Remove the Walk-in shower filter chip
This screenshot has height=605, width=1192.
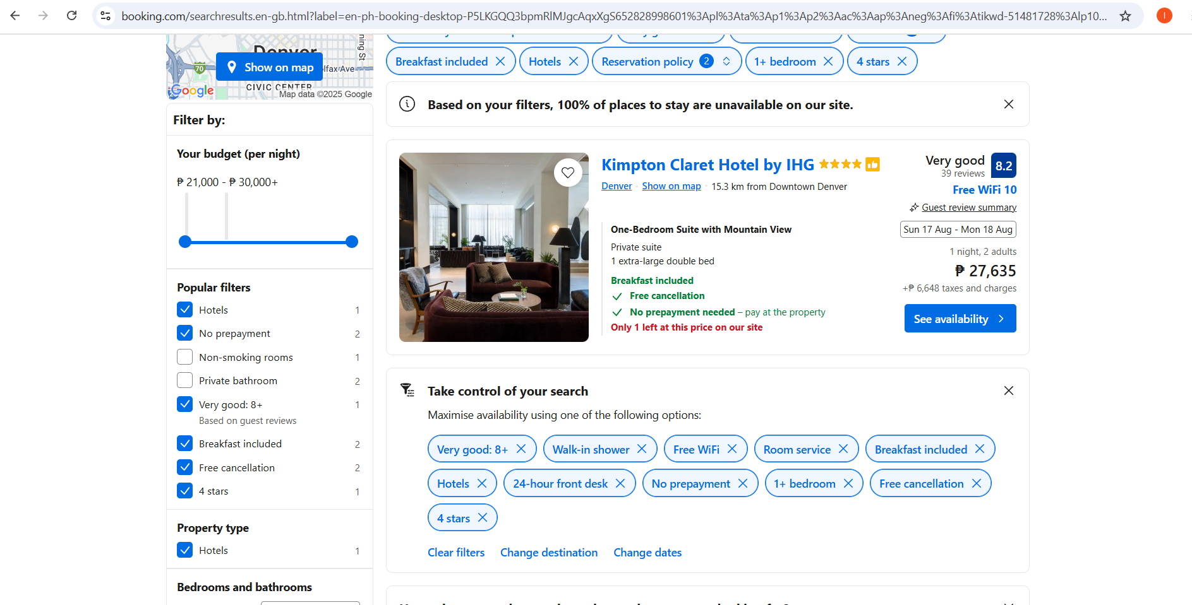tap(642, 449)
